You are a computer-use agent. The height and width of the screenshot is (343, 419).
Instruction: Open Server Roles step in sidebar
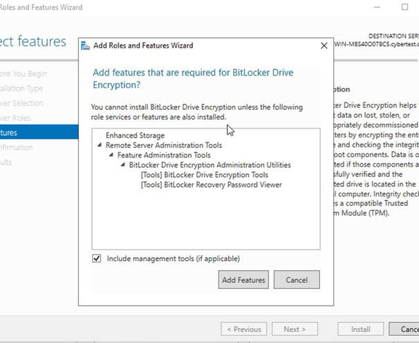pos(15,118)
